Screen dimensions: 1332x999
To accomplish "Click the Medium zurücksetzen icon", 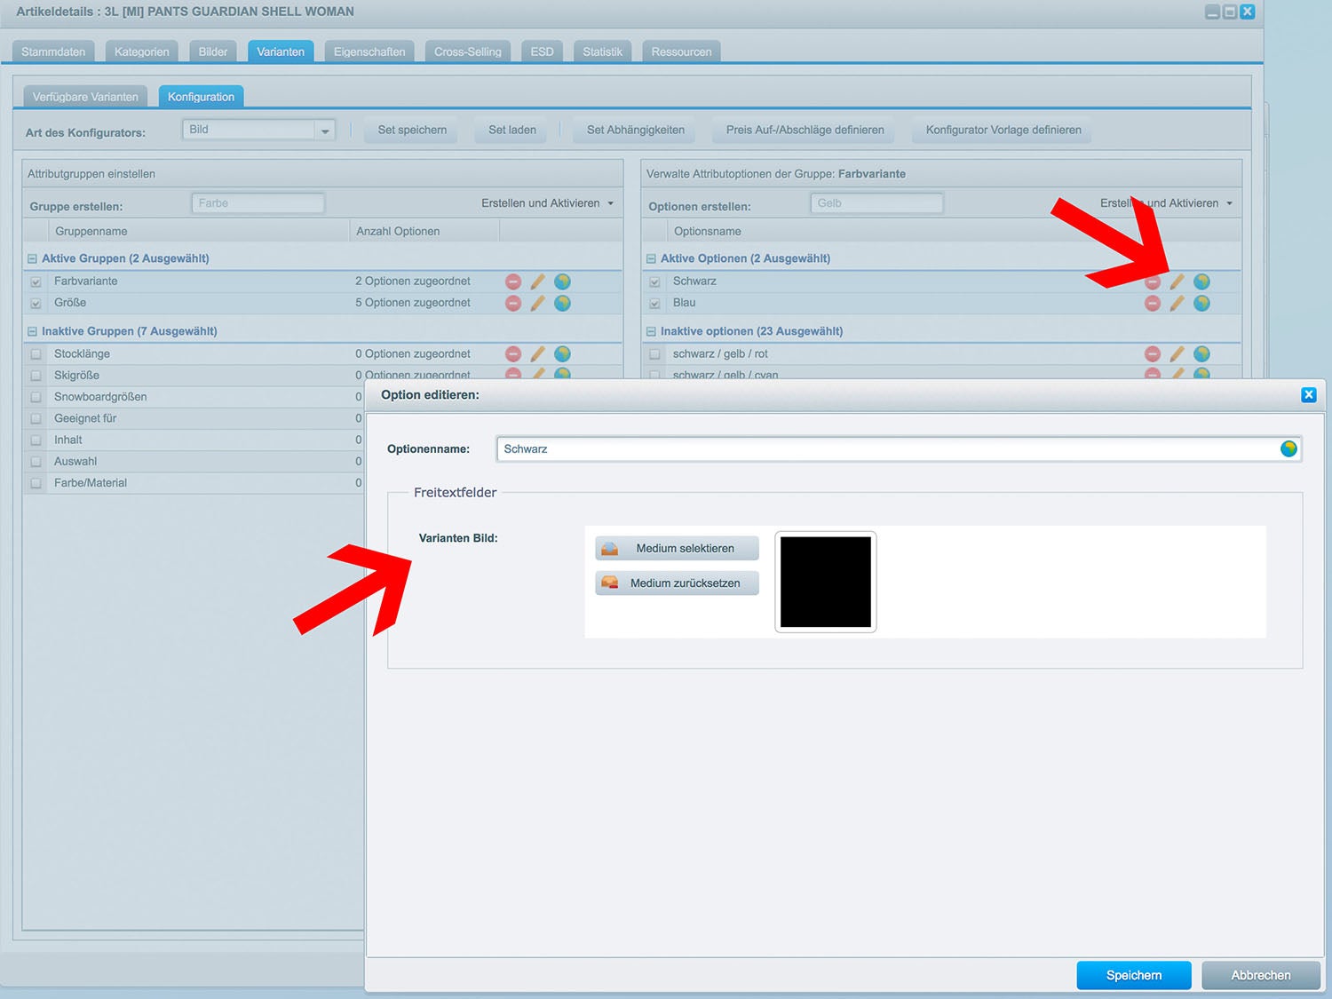I will tap(609, 583).
